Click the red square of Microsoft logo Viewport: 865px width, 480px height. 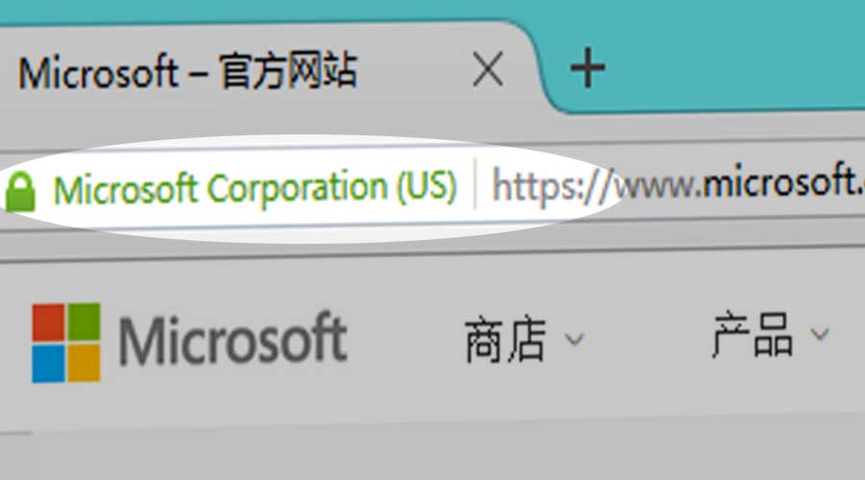click(48, 323)
